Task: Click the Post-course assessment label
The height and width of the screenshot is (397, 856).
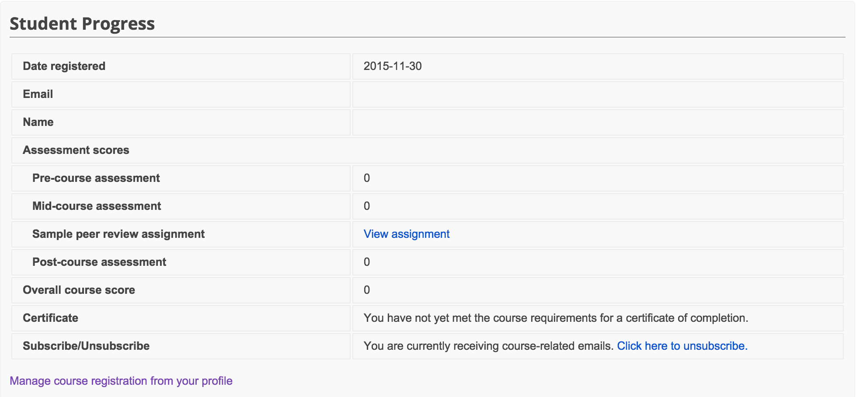Action: tap(99, 262)
